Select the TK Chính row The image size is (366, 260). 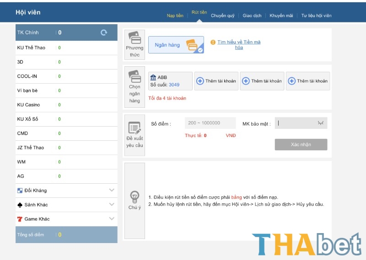click(x=66, y=32)
